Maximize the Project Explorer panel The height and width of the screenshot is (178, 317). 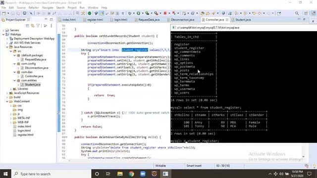pyautogui.click(x=52, y=20)
